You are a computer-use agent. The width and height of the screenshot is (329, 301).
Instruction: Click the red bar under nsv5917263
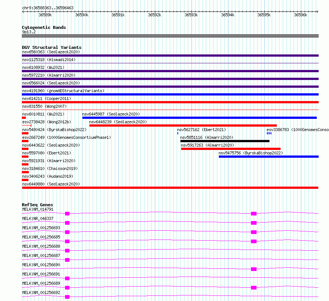coord(231,149)
